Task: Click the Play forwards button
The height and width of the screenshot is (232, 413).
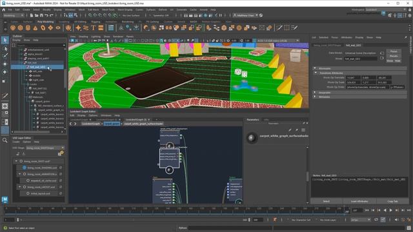Action: coord(391,210)
